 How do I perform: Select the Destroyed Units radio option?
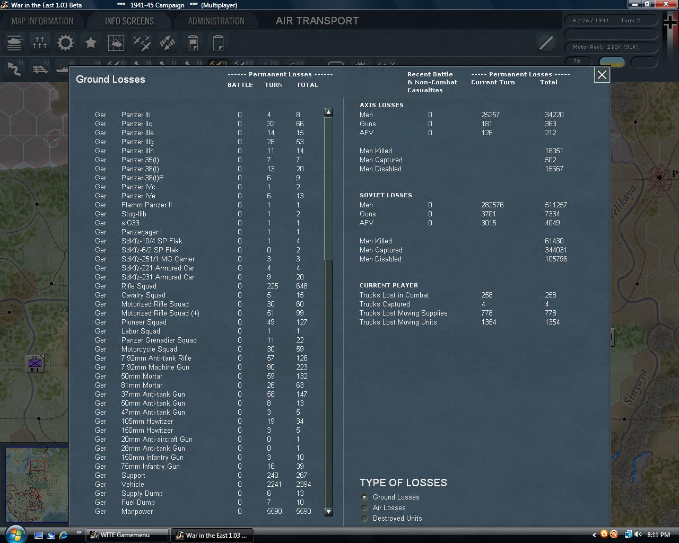coord(364,519)
